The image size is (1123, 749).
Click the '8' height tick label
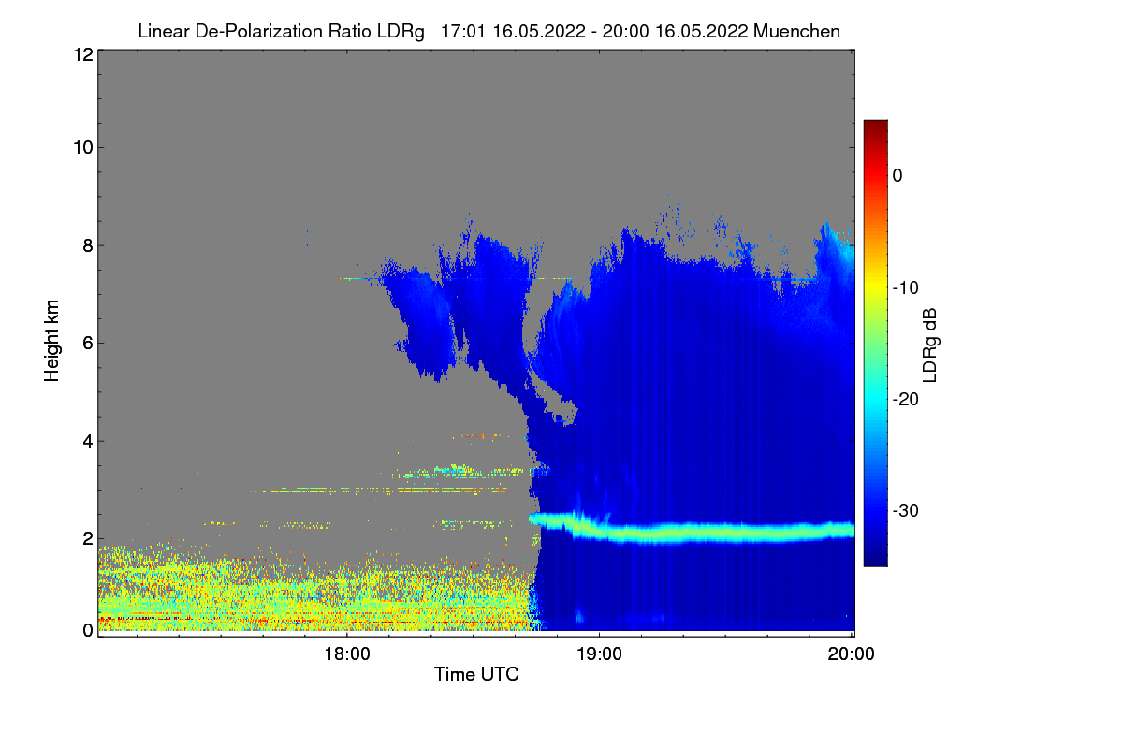coord(86,245)
